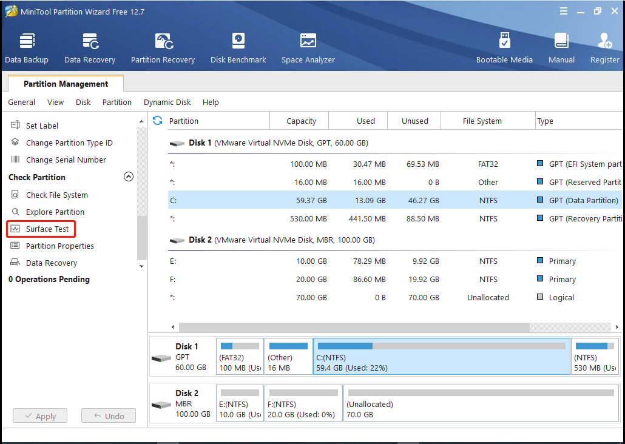The width and height of the screenshot is (625, 444).
Task: Click the Type column header
Action: pyautogui.click(x=579, y=121)
